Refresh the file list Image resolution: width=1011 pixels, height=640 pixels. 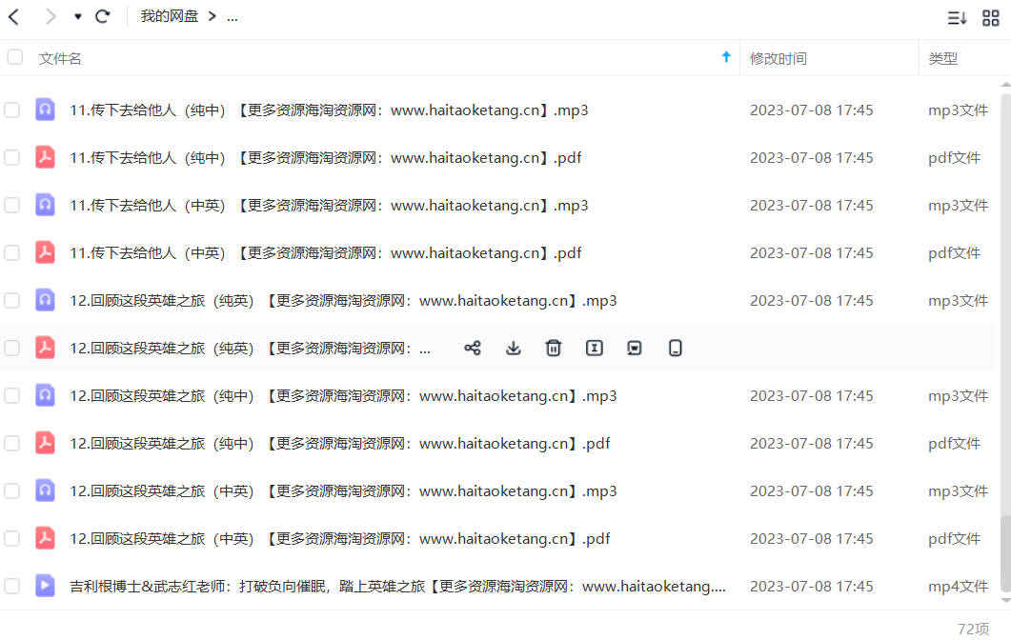coord(102,17)
